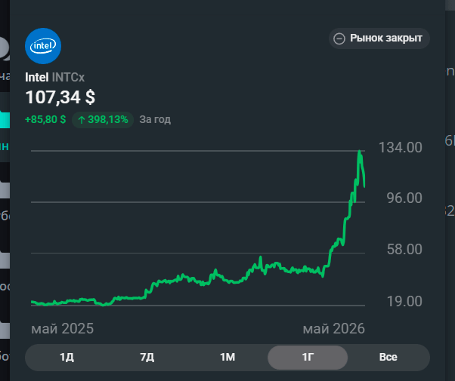Click the 58.00 axis price label

click(404, 249)
